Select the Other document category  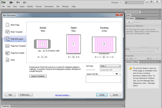pos(6,60)
